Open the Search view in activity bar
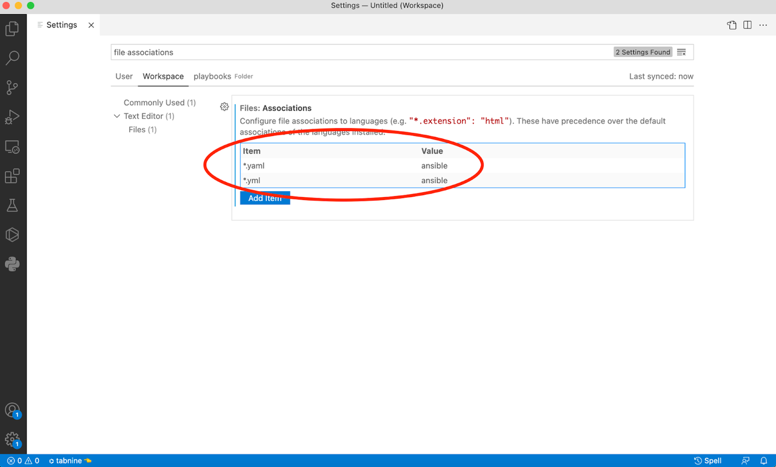This screenshot has height=467, width=776. [x=12, y=58]
